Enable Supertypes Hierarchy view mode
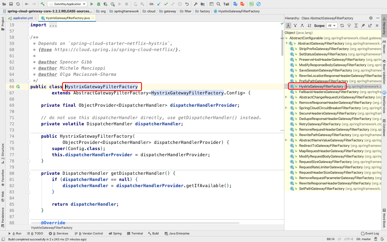The image size is (387, 242). click(295, 26)
